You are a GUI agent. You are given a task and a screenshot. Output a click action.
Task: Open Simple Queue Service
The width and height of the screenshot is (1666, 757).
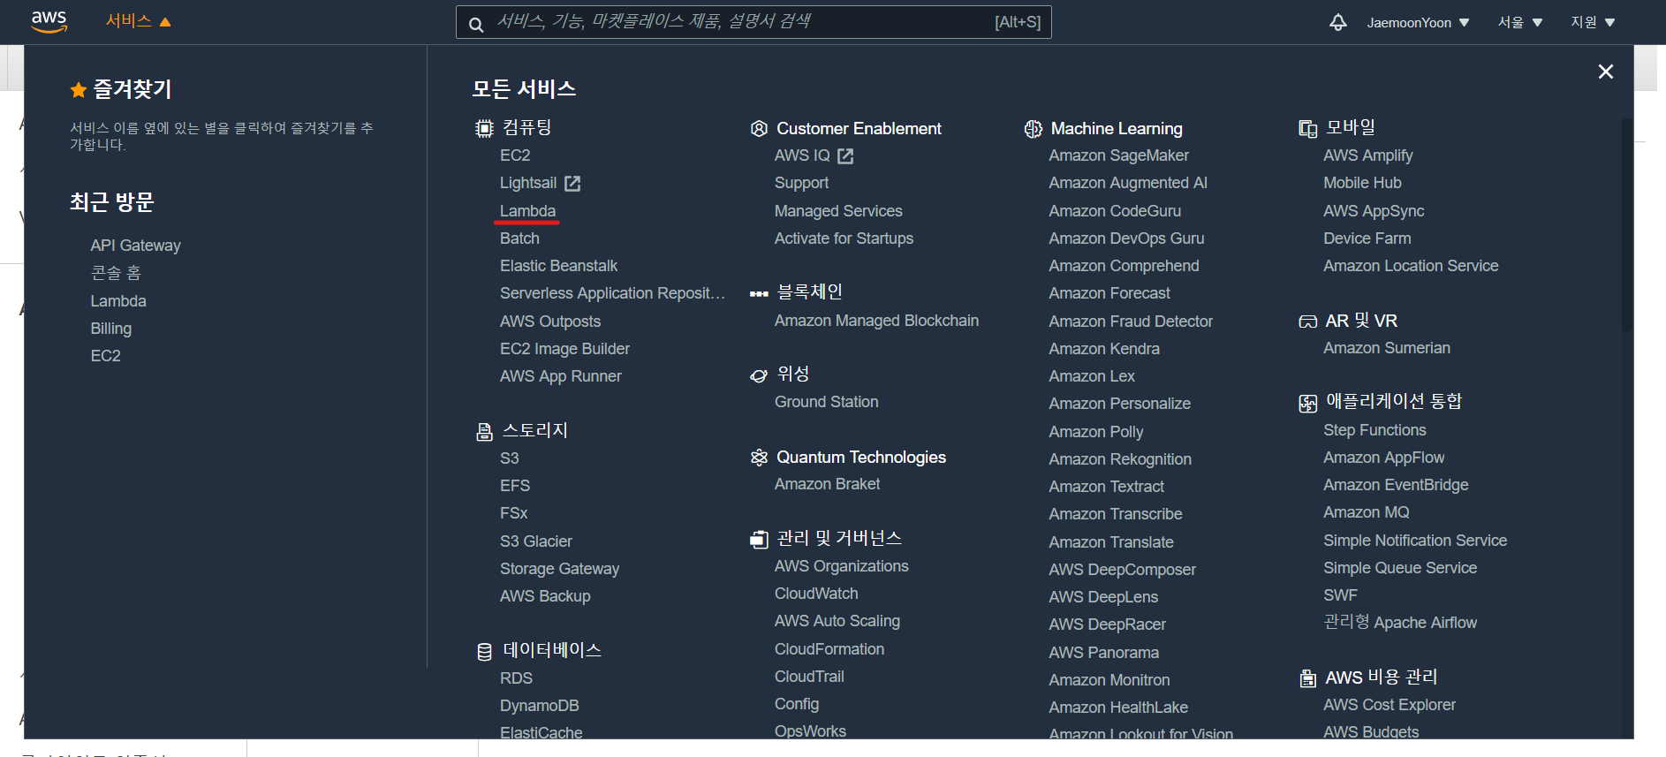tap(1400, 568)
